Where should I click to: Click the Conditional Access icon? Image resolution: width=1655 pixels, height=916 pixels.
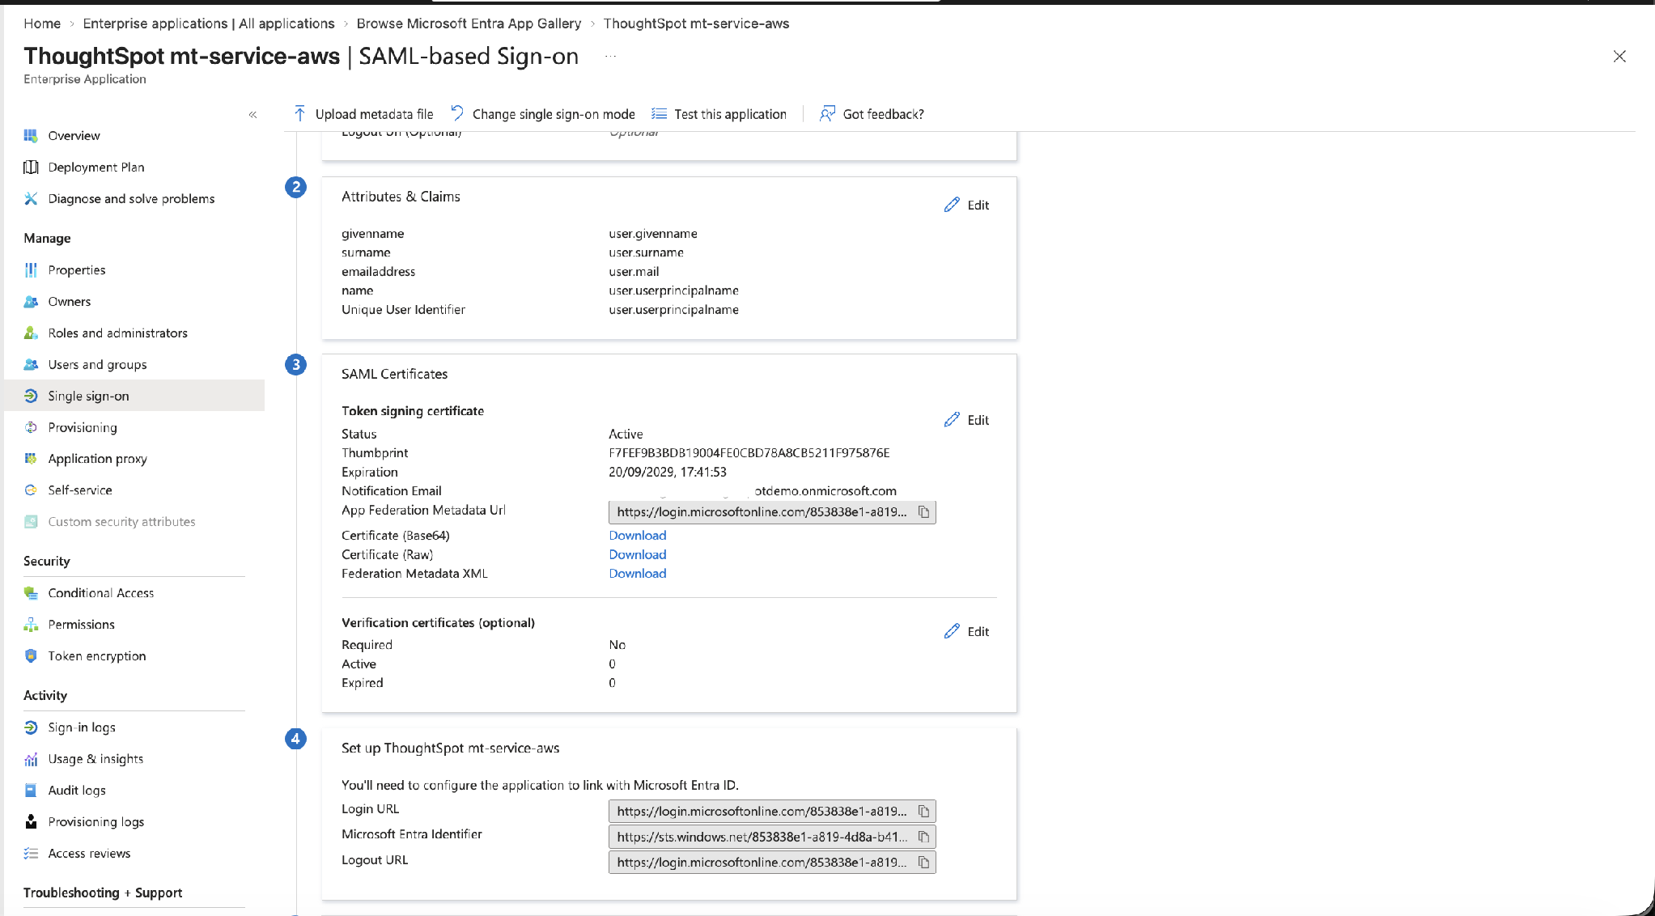point(31,592)
